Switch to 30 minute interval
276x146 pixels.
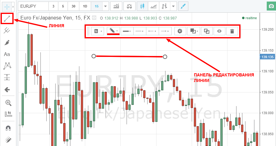click(x=73, y=6)
